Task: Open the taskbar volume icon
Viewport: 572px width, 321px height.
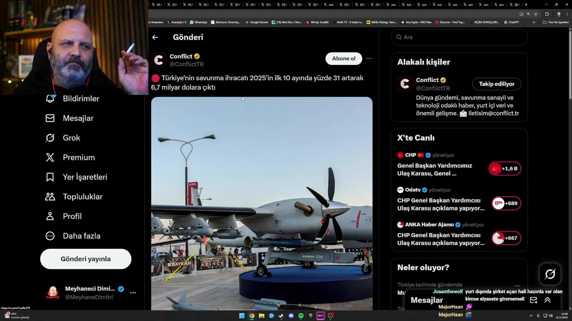Action: pyautogui.click(x=550, y=316)
